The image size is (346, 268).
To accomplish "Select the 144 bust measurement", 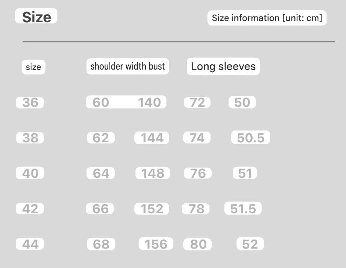I will point(152,138).
